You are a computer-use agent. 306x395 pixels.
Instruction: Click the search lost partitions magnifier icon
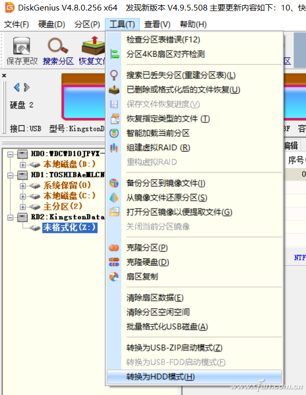coord(114,75)
